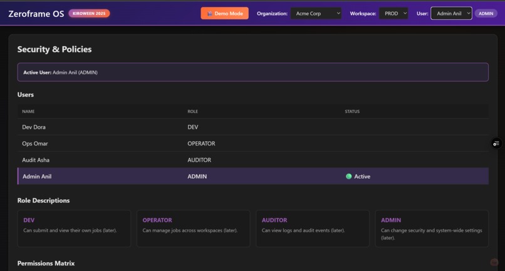
Task: Click the ADMIN role cell in table
Action: click(197, 176)
